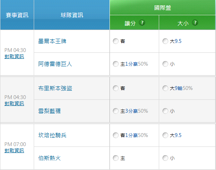Viewport: 216px width, 170px height.
Task: Click the 國際盤 header tab
Action: click(163, 8)
